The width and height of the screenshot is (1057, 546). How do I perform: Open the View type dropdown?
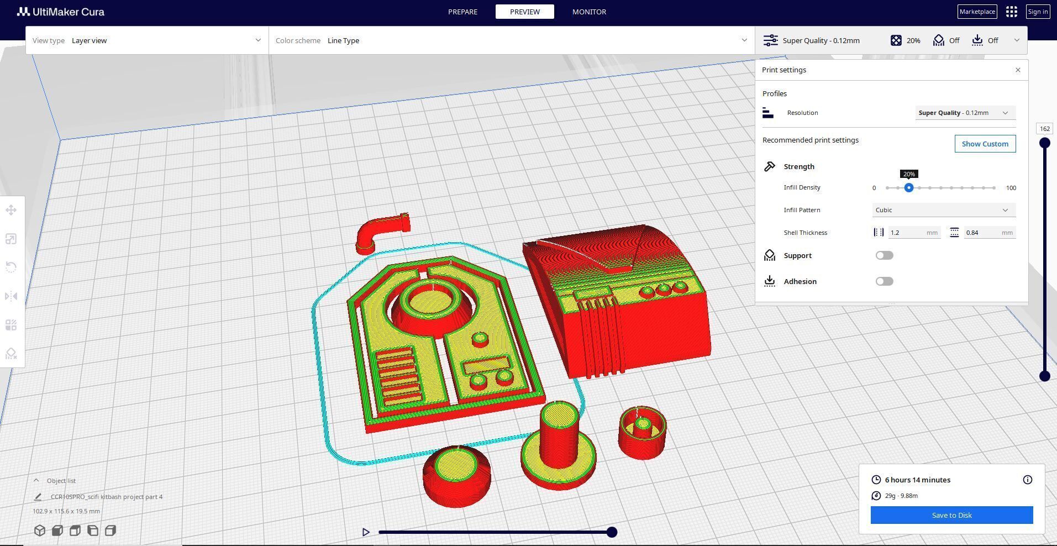[147, 40]
